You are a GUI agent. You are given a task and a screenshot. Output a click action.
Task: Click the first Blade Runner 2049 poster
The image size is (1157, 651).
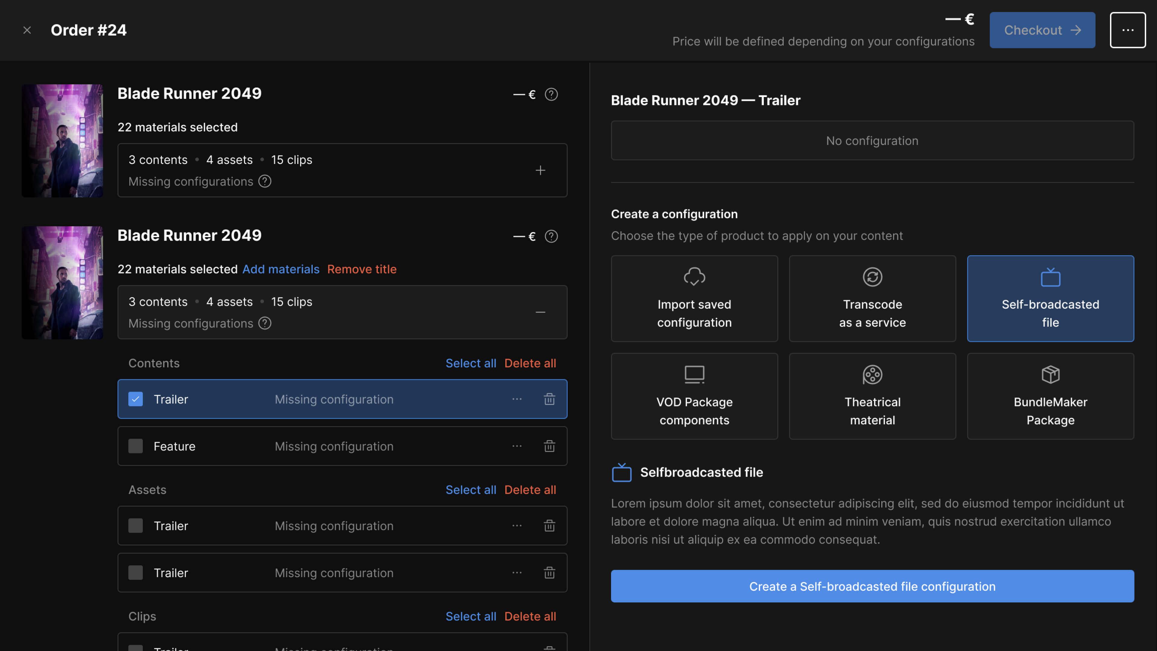[62, 141]
